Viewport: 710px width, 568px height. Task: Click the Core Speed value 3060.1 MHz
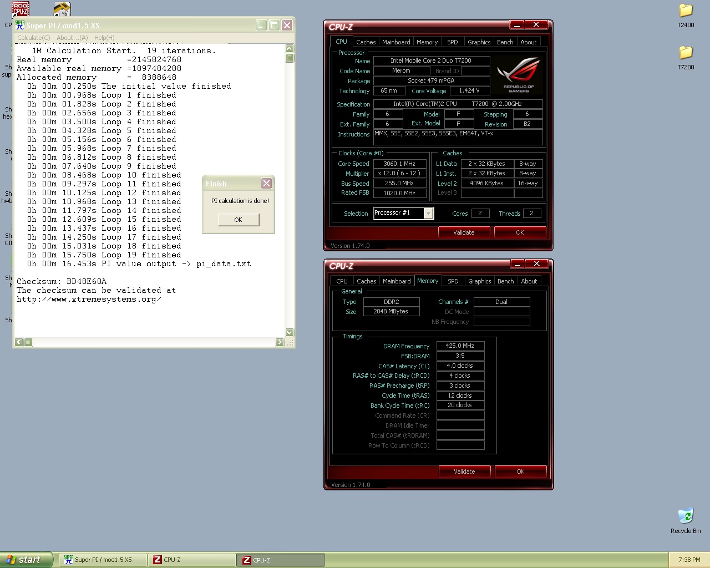point(399,164)
